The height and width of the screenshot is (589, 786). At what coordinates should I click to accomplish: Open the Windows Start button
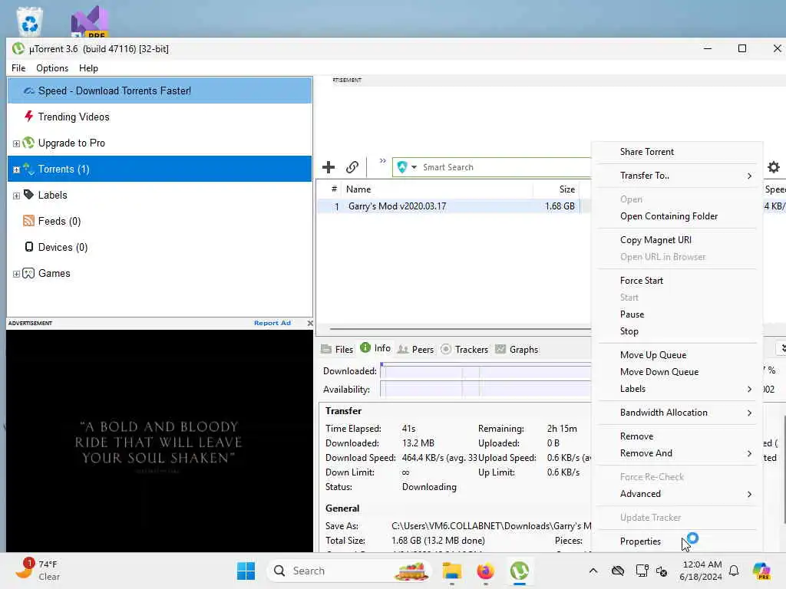coord(246,571)
